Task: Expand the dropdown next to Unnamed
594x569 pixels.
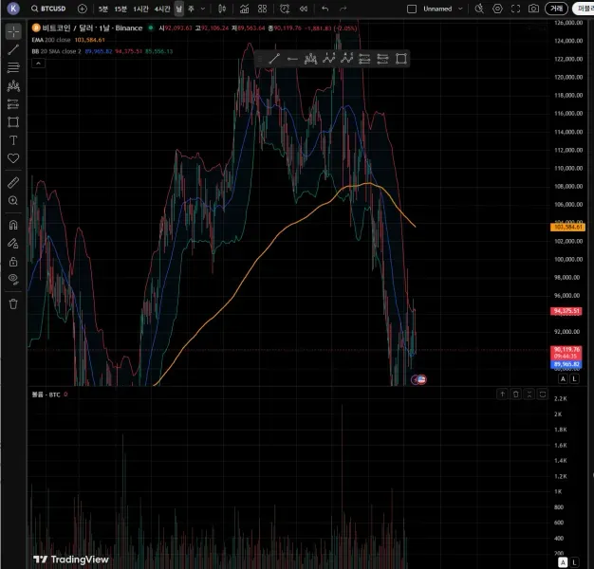Action: [460, 9]
